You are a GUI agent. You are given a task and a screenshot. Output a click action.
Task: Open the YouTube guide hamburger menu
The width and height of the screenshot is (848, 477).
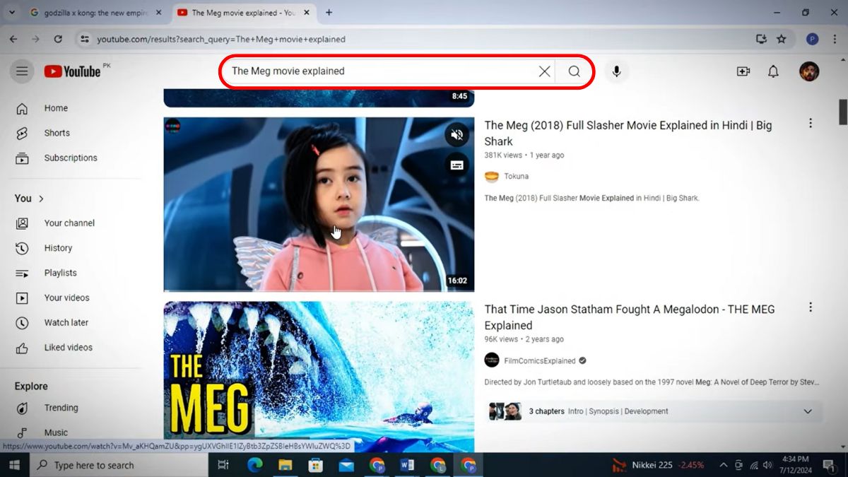tap(22, 71)
